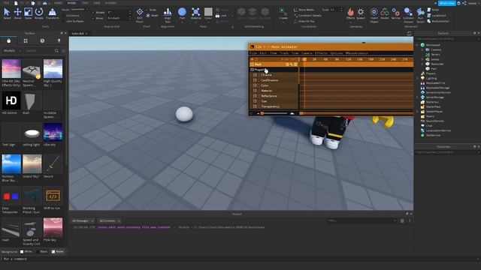481x270 pixels.
Task: Activate the Rotate tool
Action: [x=39, y=13]
